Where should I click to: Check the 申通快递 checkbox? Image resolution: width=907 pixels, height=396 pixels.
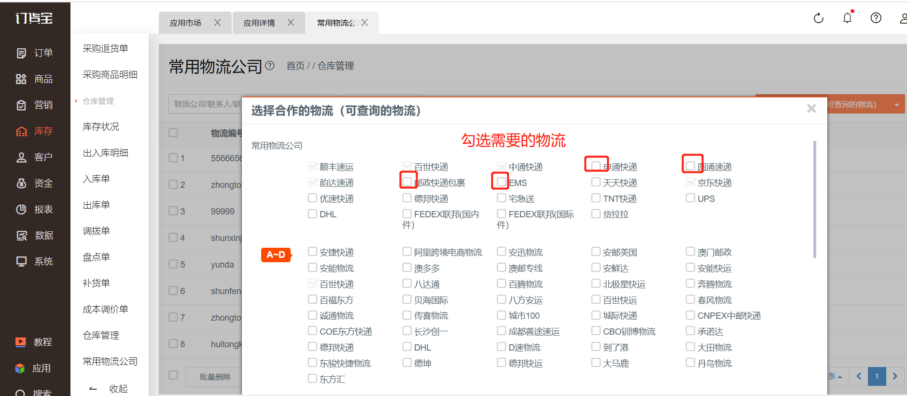[596, 166]
